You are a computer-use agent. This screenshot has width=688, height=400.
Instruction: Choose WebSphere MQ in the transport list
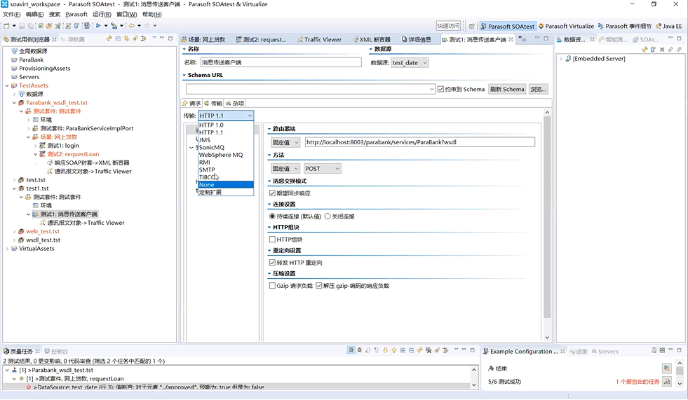226,155
